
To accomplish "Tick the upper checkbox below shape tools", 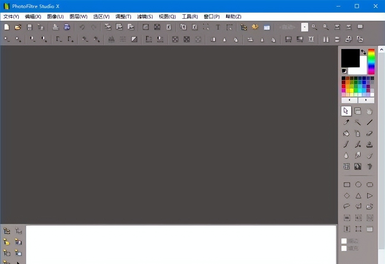I will [x=344, y=241].
